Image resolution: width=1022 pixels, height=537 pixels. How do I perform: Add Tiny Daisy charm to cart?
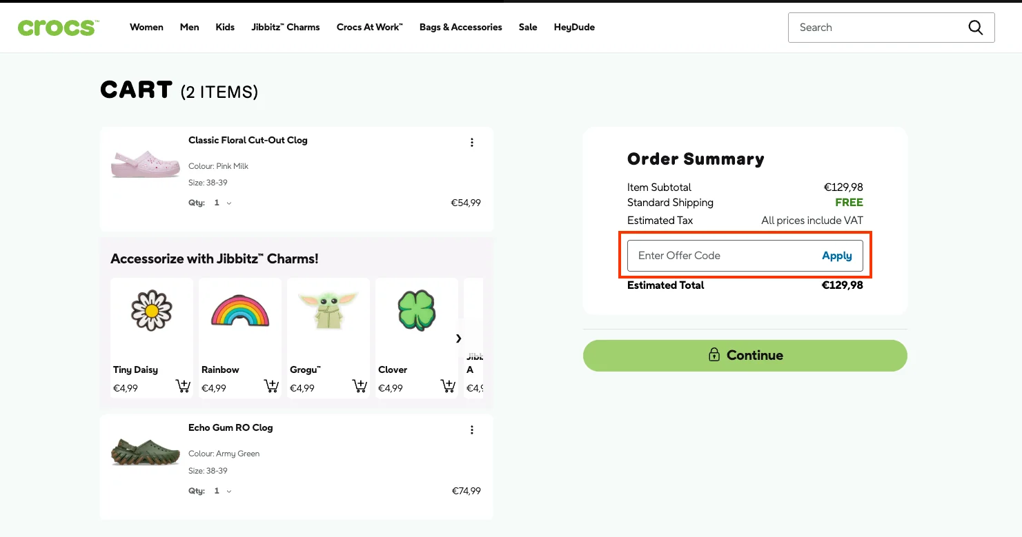pyautogui.click(x=183, y=386)
